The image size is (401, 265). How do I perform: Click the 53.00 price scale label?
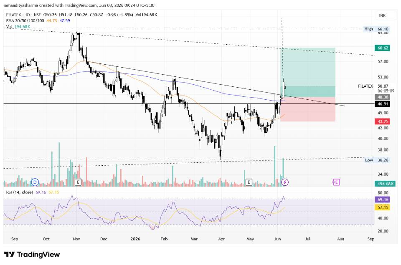click(x=383, y=77)
